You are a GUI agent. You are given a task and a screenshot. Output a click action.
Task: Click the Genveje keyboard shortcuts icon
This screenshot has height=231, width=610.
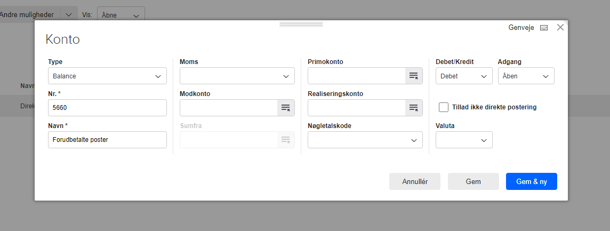pyautogui.click(x=544, y=28)
